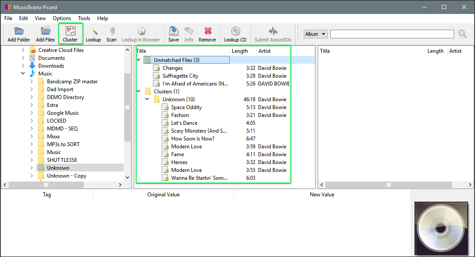The image size is (475, 257).
Task: Click the Downloadz blue arrow icon
Action: coord(32,66)
